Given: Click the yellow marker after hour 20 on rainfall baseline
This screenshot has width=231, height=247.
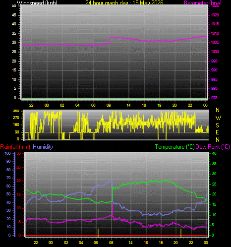Looking at the screenshot, I should point(181,233).
